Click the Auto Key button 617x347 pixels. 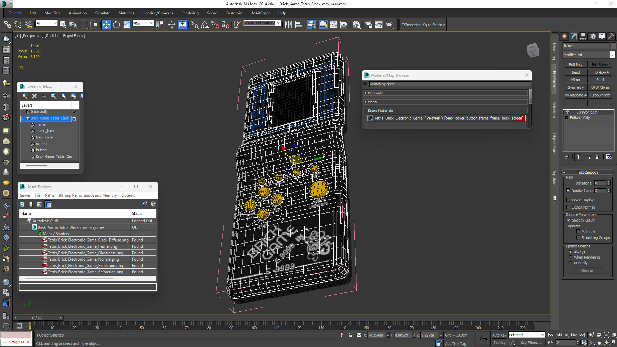point(499,335)
